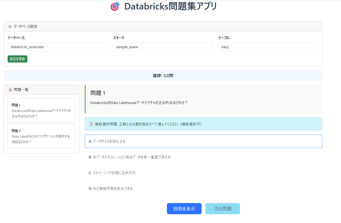Viewport: 341px width, 223px height.
Task: Open 問題 1 in the question list
Action: pyautogui.click(x=41, y=111)
